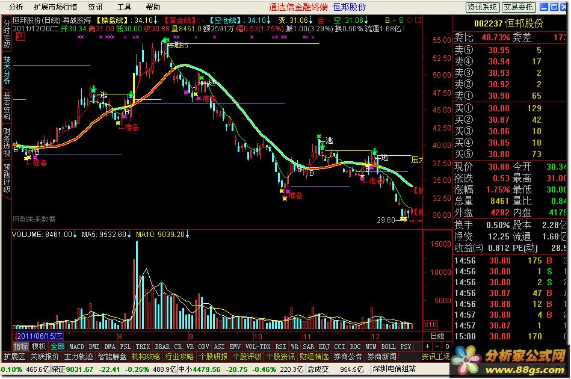
Task: Select the DMI indicator
Action: pyautogui.click(x=94, y=347)
